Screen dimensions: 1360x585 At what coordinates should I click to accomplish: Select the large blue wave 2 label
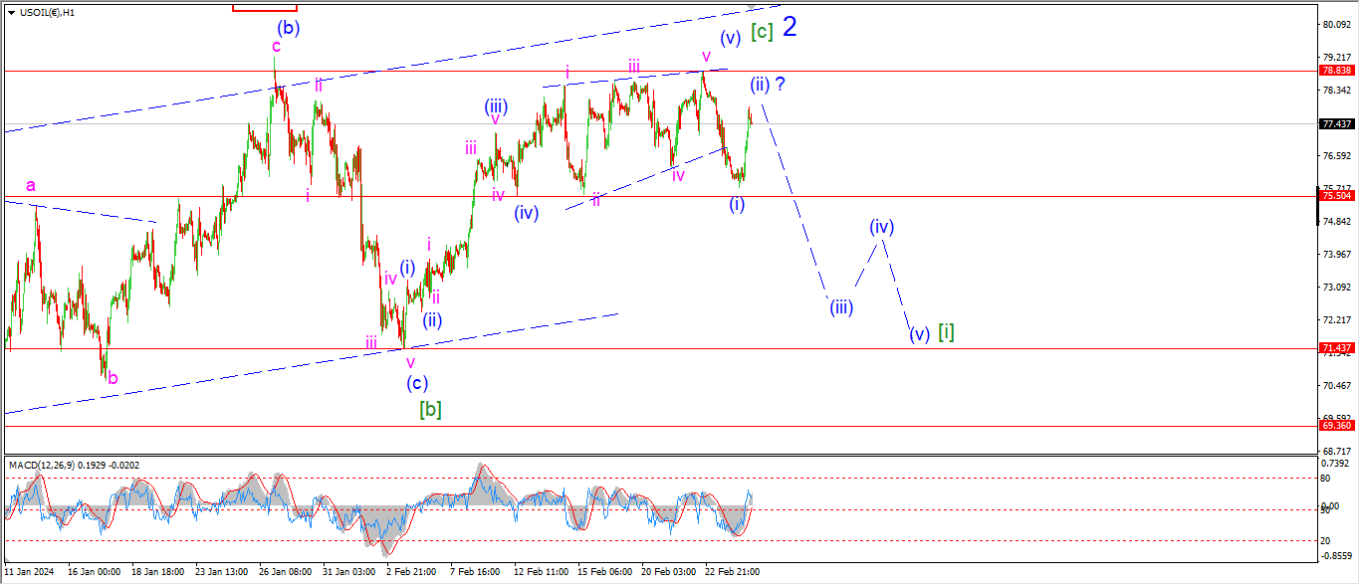coord(790,27)
